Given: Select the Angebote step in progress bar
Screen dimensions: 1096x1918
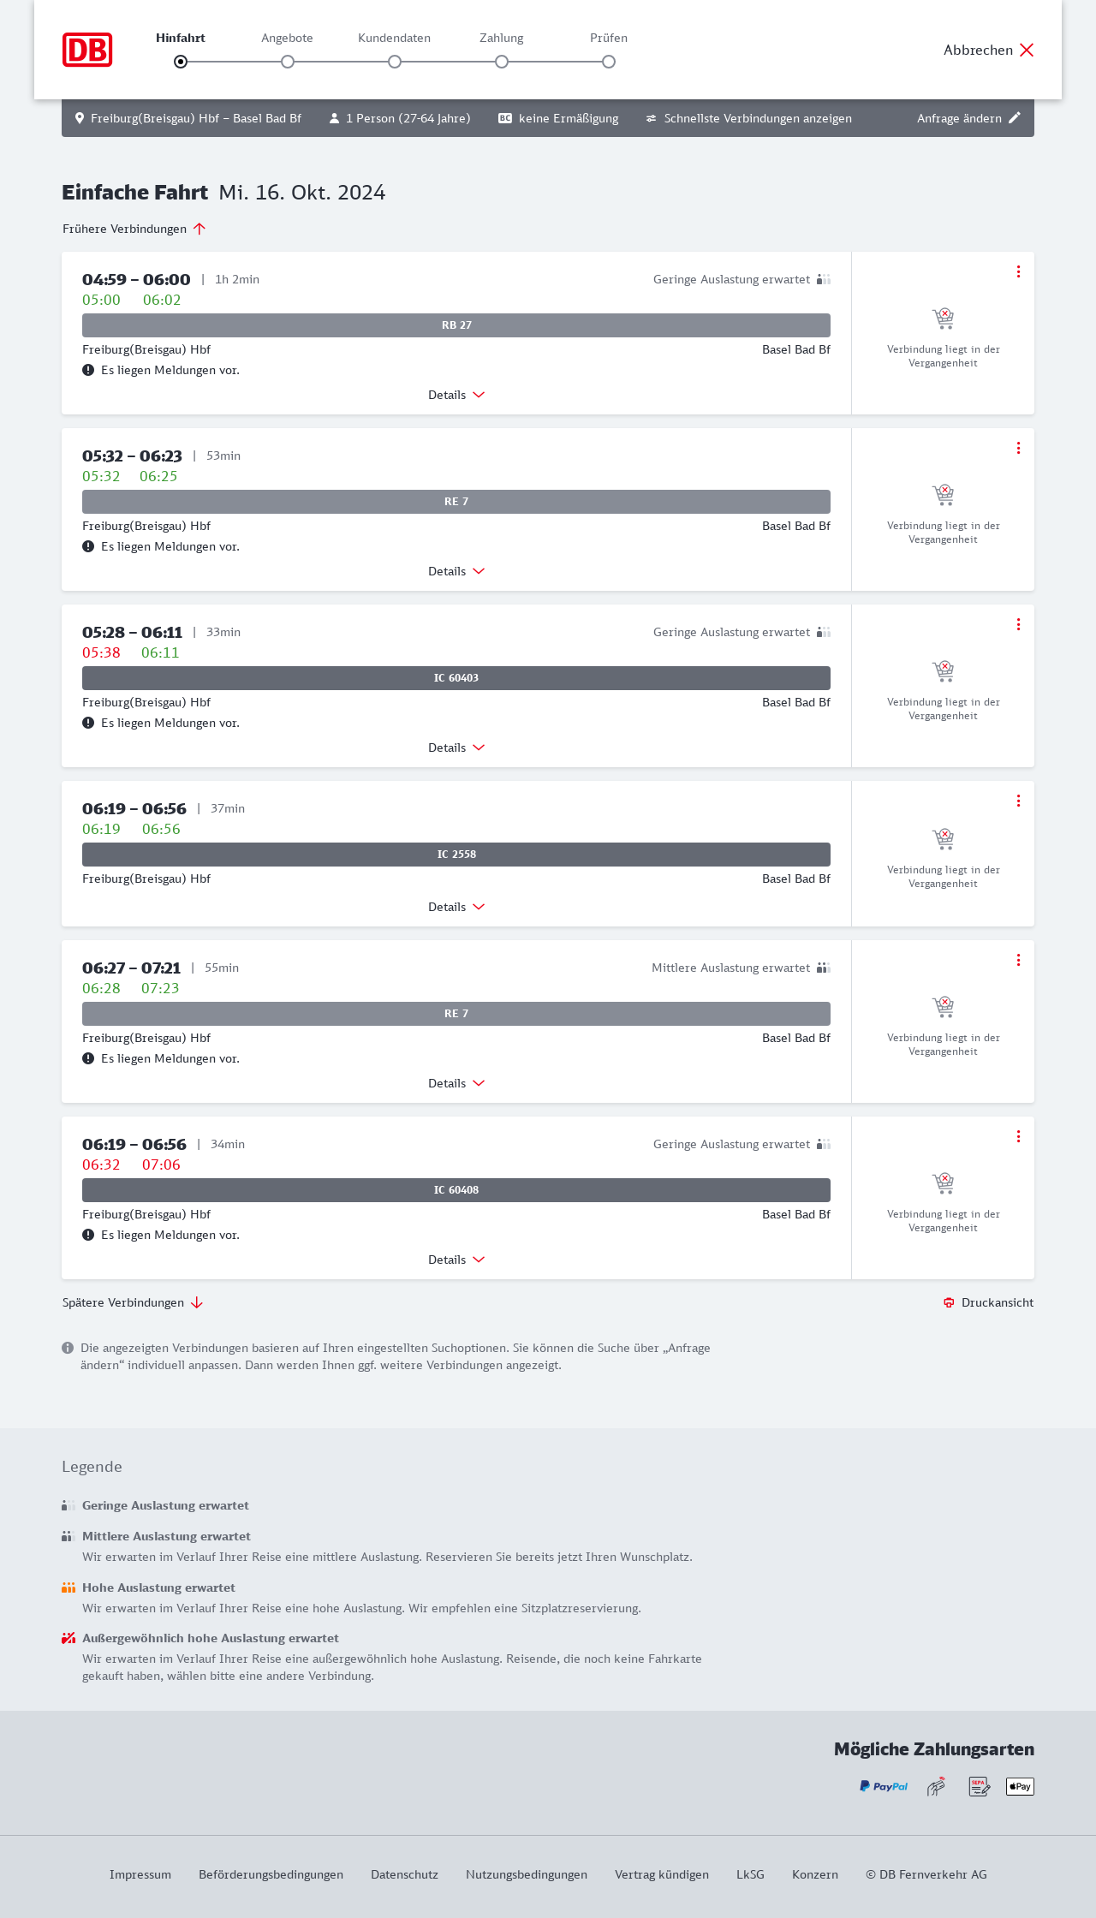Looking at the screenshot, I should (x=288, y=62).
